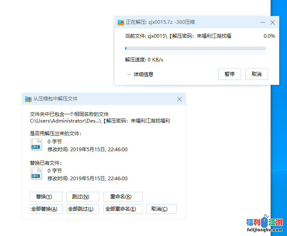Skip all conflicts with 全部跳过(L)
This screenshot has width=287, height=236.
[x=83, y=209]
